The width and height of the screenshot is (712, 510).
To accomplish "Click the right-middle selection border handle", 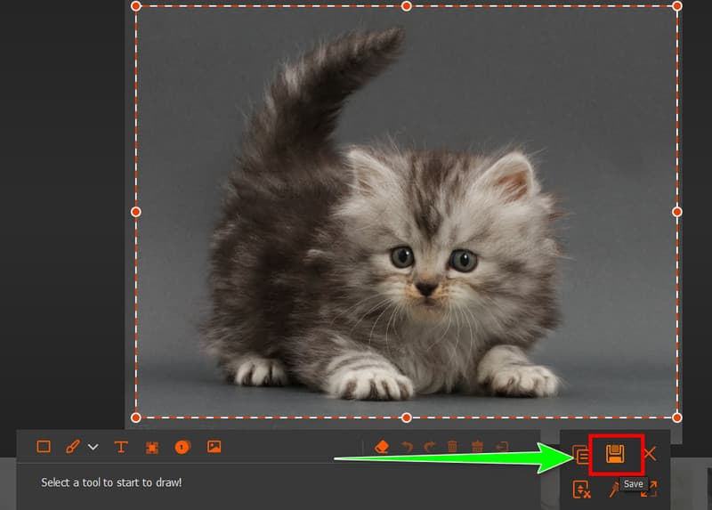I will (x=677, y=212).
